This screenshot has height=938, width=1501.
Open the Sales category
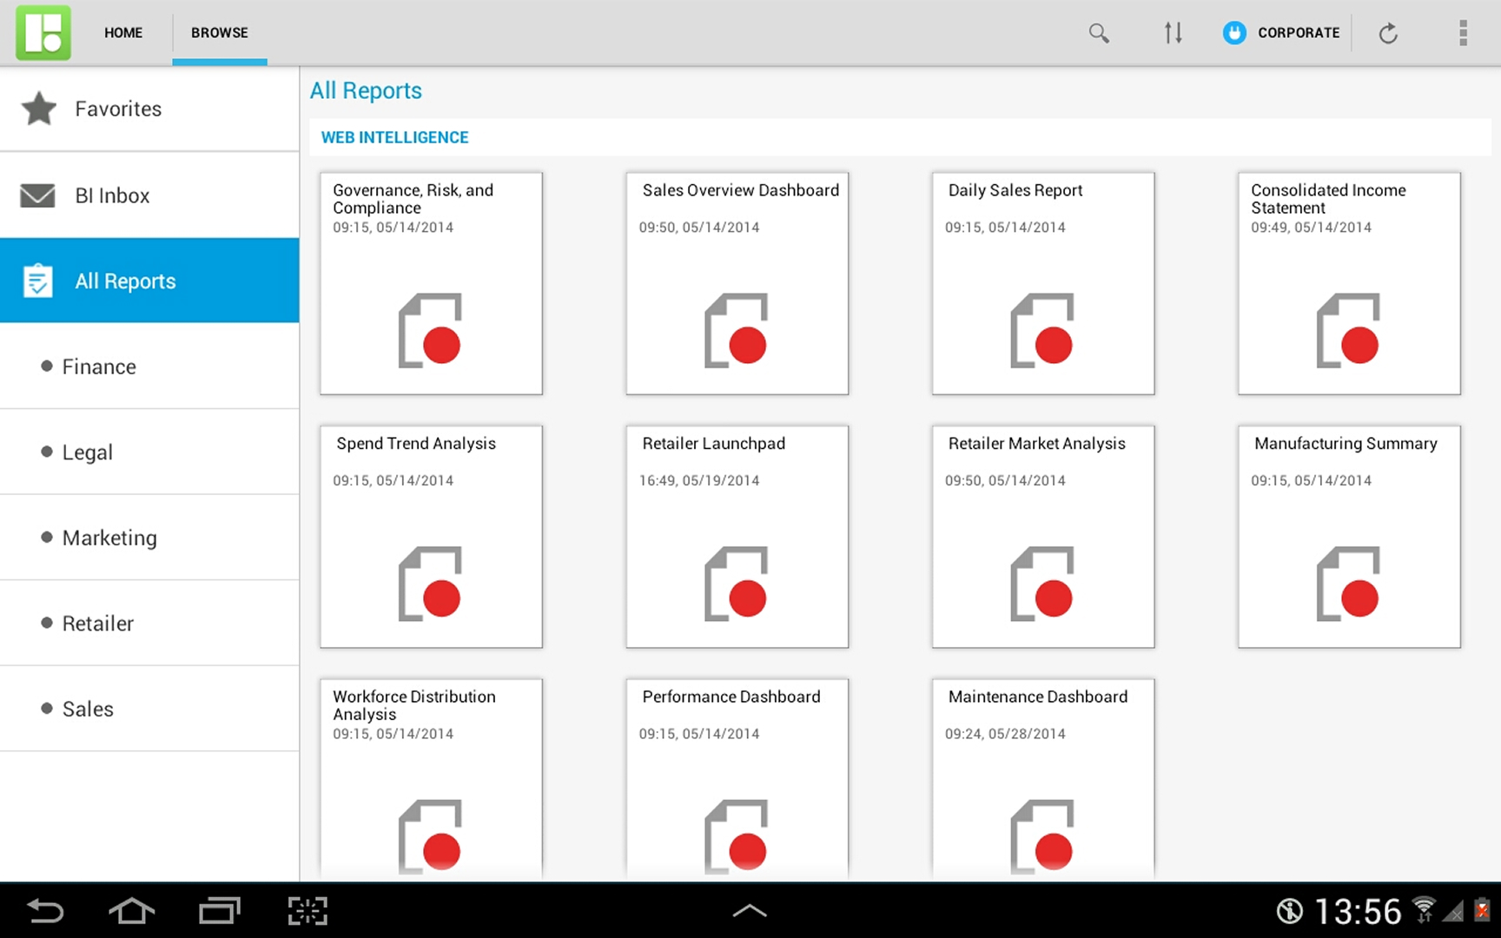pyautogui.click(x=149, y=709)
